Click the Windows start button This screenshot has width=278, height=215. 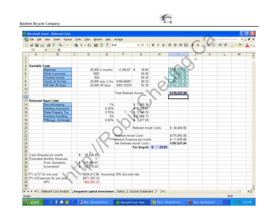coord(33,202)
